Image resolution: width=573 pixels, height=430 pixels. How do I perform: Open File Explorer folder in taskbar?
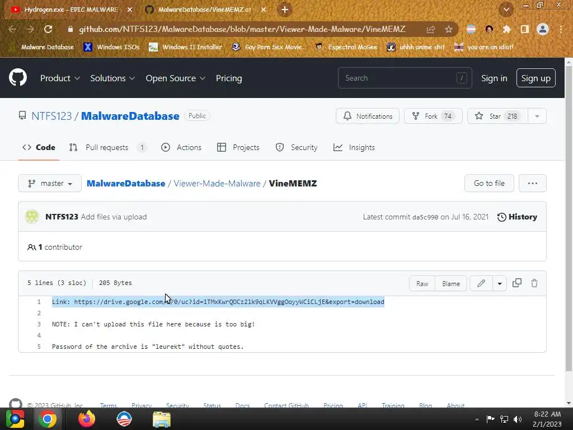pyautogui.click(x=161, y=419)
